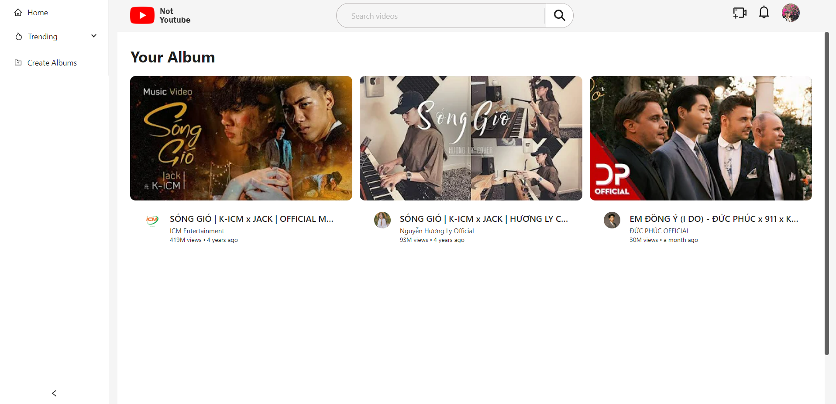Click the 419M views • 4 years ago text
The image size is (836, 404).
pos(204,240)
